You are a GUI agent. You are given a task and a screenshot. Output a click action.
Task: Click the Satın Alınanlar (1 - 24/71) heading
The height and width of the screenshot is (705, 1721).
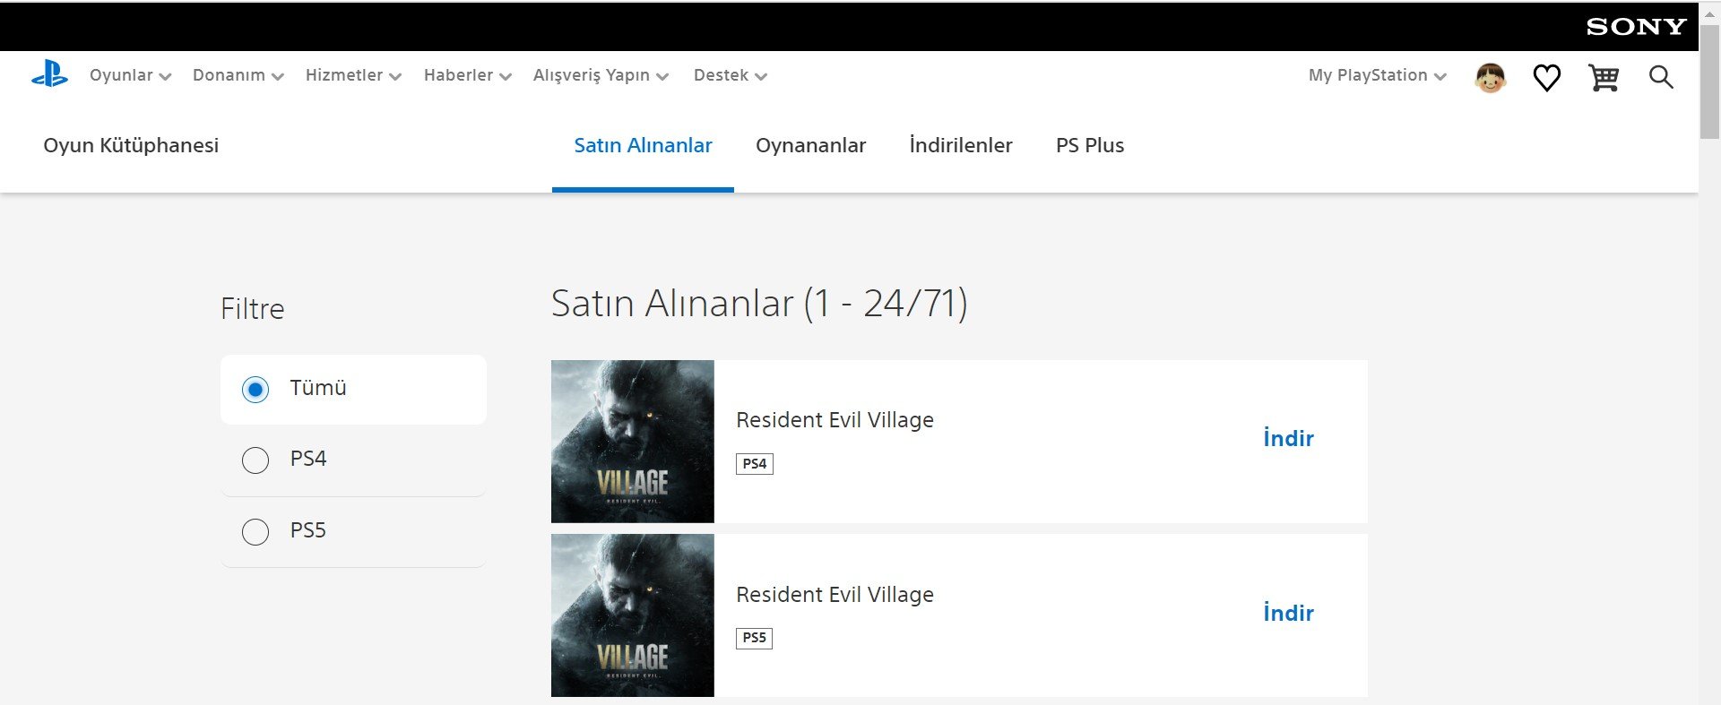coord(759,304)
